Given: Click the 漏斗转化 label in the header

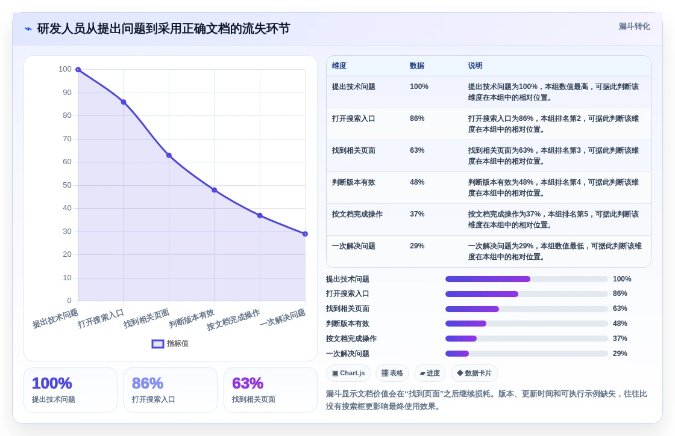Looking at the screenshot, I should point(634,26).
